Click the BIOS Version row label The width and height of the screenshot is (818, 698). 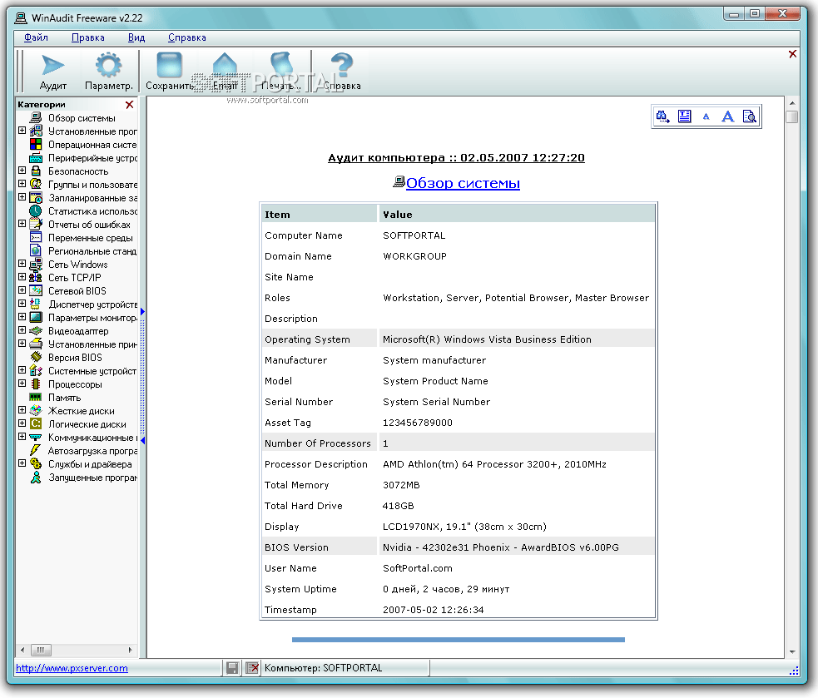click(x=296, y=547)
